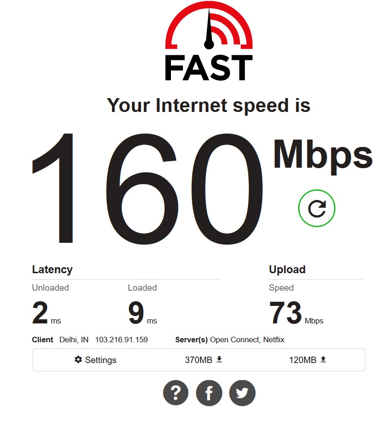388x422 pixels.
Task: Click the Unloaded latency 2 ms value
Action: pos(47,313)
